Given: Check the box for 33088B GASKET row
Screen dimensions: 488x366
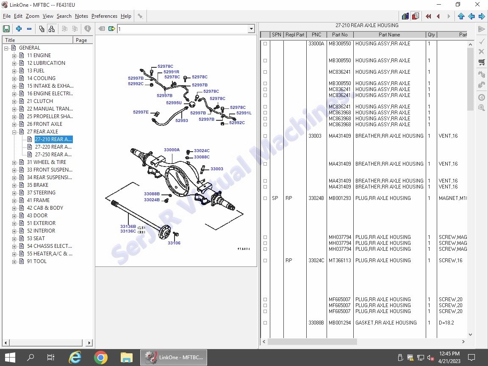Looking at the screenshot, I should click(265, 323).
